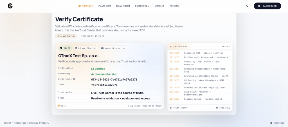
Task: Select Ecosystem in the navigation bar
Action: pos(142,6)
